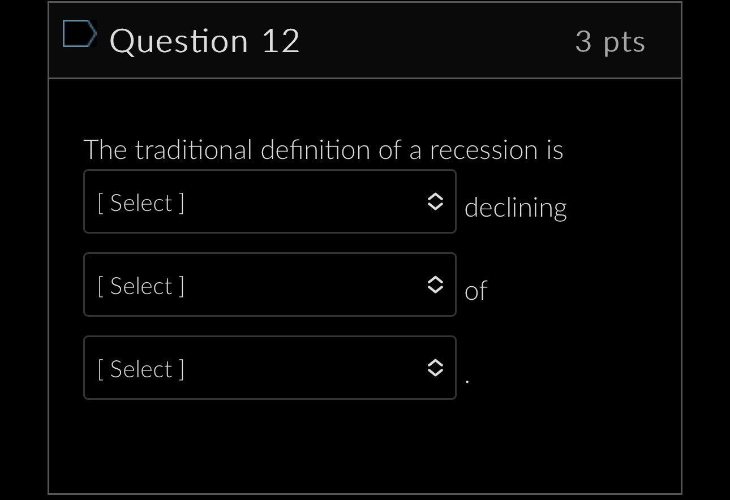Click the question body area below the header
Viewport: 730px width, 500px height.
point(365,441)
